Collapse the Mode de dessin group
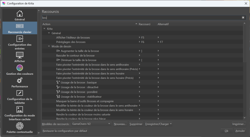Viewport: 250px width, 137px height. pos(49,46)
